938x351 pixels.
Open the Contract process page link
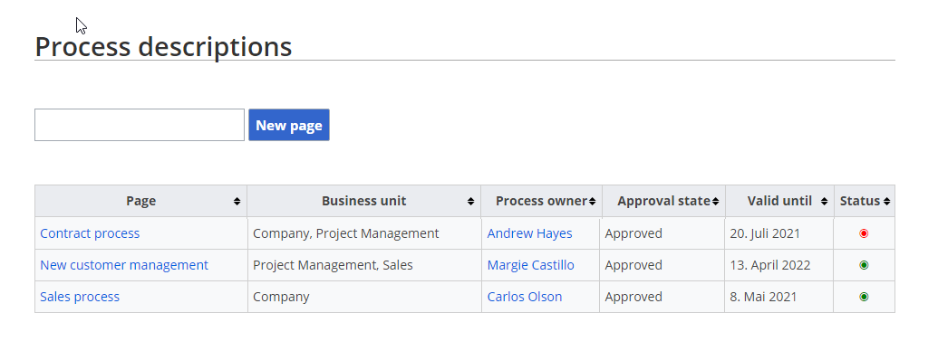90,233
